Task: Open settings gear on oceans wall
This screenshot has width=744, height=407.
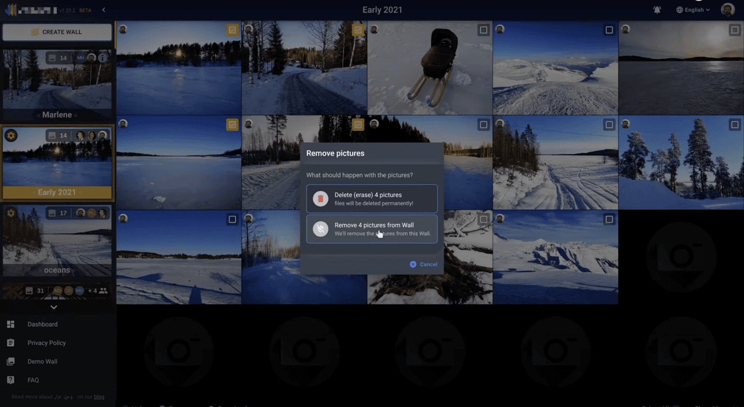Action: click(11, 213)
